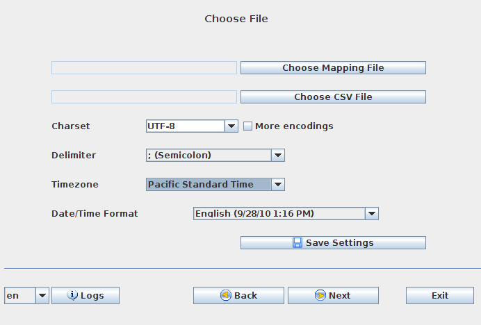Click the UTF-8 charset combo box
This screenshot has width=481, height=325.
pyautogui.click(x=185, y=126)
